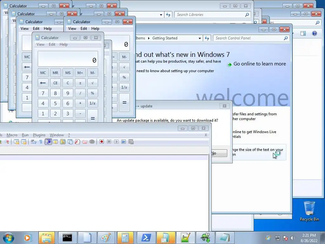Open the Run menu in Notepad++
Screen dimensions: 325x244
(25, 135)
